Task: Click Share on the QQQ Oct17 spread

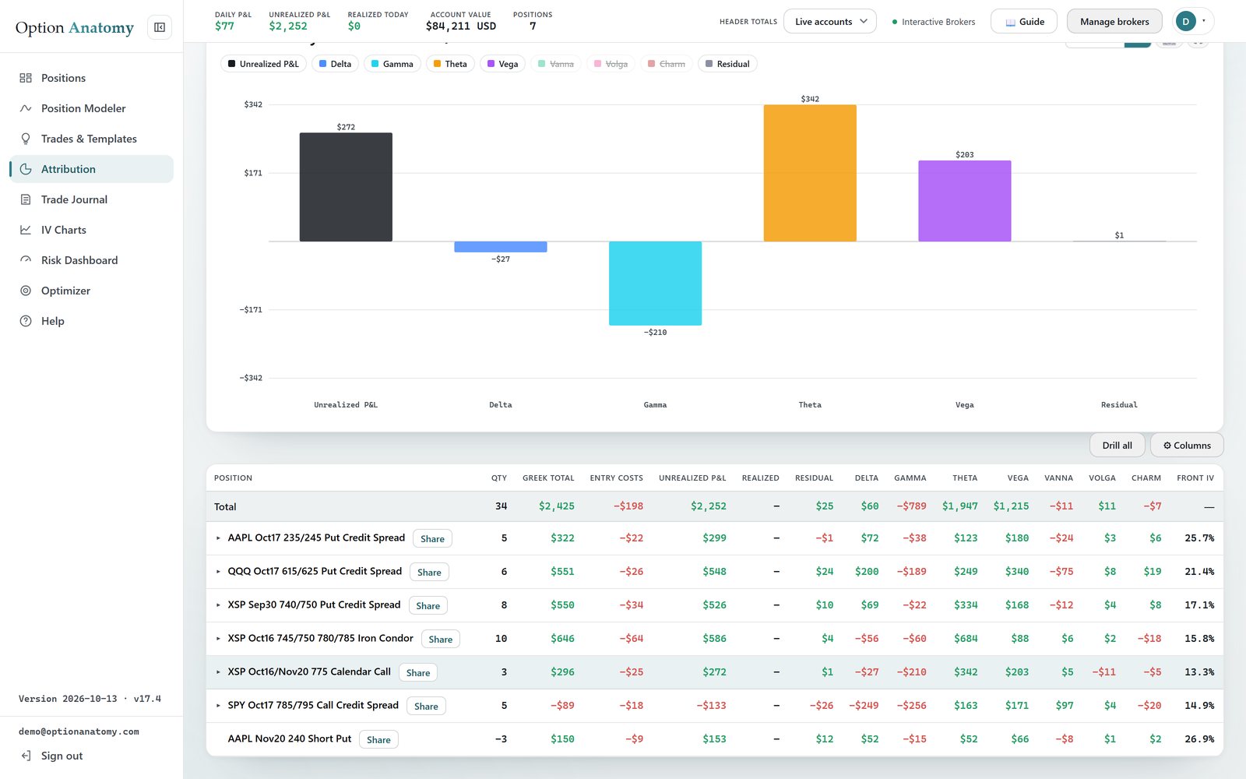Action: click(x=429, y=573)
